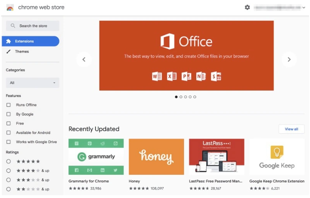310x198 pixels.
Task: Click the search magnifier icon
Action: 13,26
